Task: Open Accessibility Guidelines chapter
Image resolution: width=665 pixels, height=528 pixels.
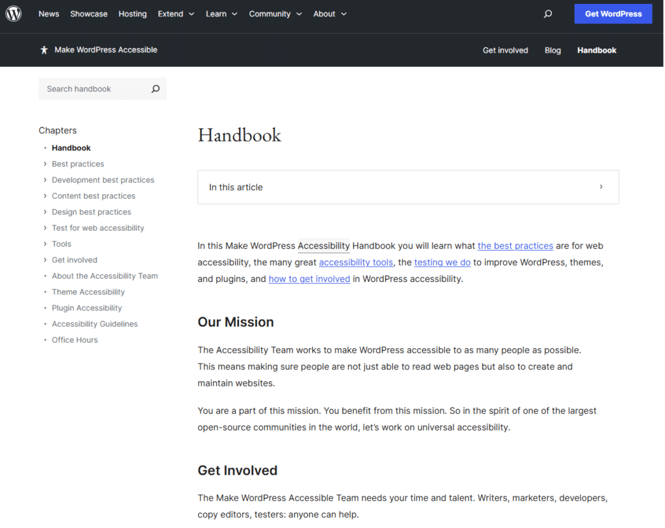Action: click(95, 324)
